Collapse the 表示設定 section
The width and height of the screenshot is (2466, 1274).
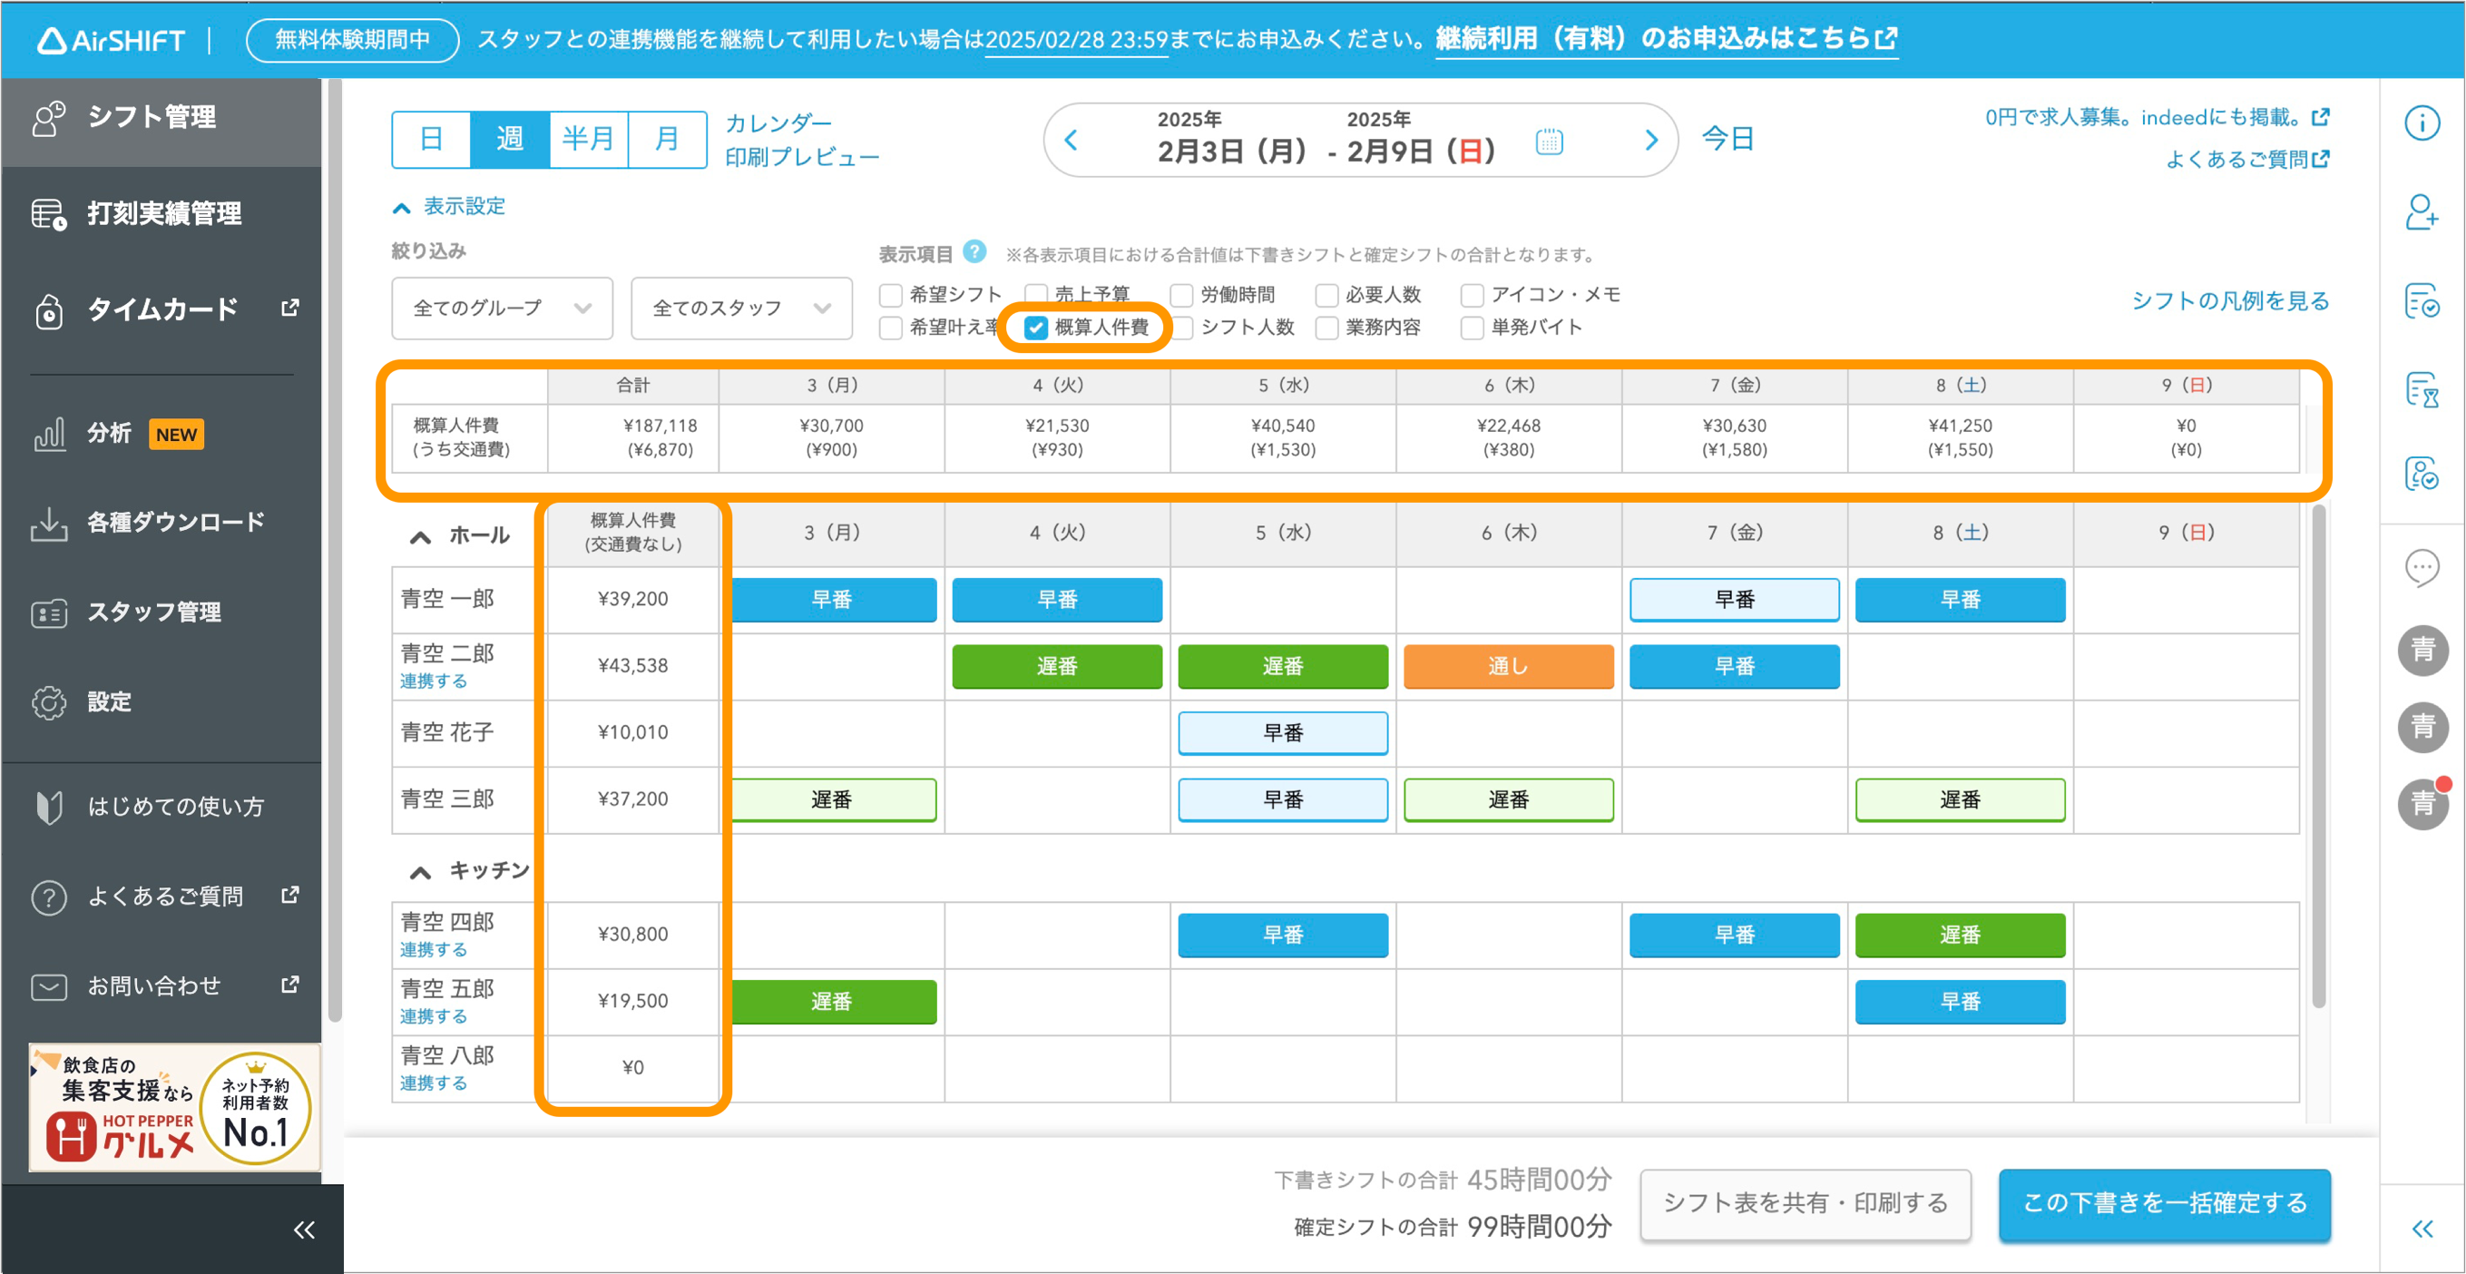(x=449, y=206)
